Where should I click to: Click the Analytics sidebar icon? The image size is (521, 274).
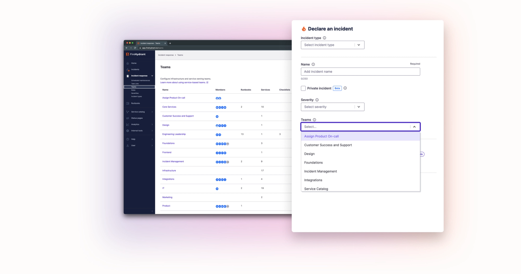click(x=128, y=124)
